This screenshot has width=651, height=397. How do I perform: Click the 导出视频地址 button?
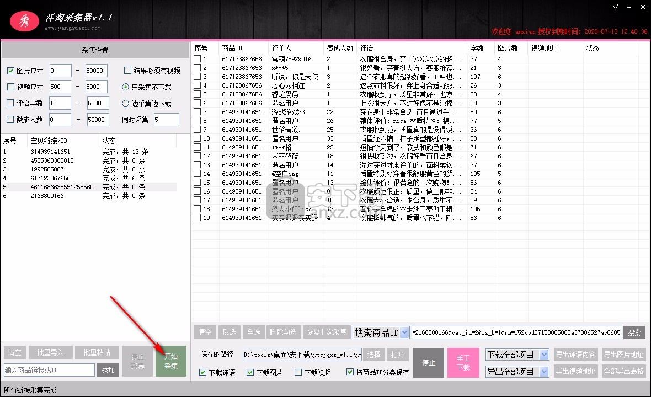(x=576, y=371)
